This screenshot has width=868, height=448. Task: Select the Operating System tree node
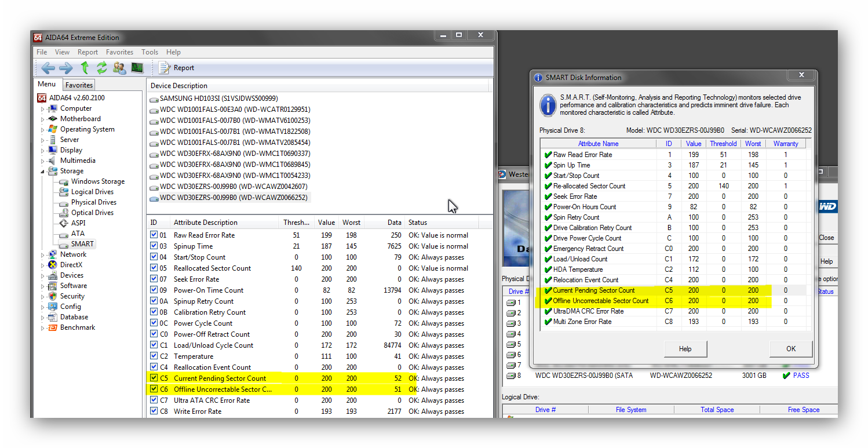(87, 129)
